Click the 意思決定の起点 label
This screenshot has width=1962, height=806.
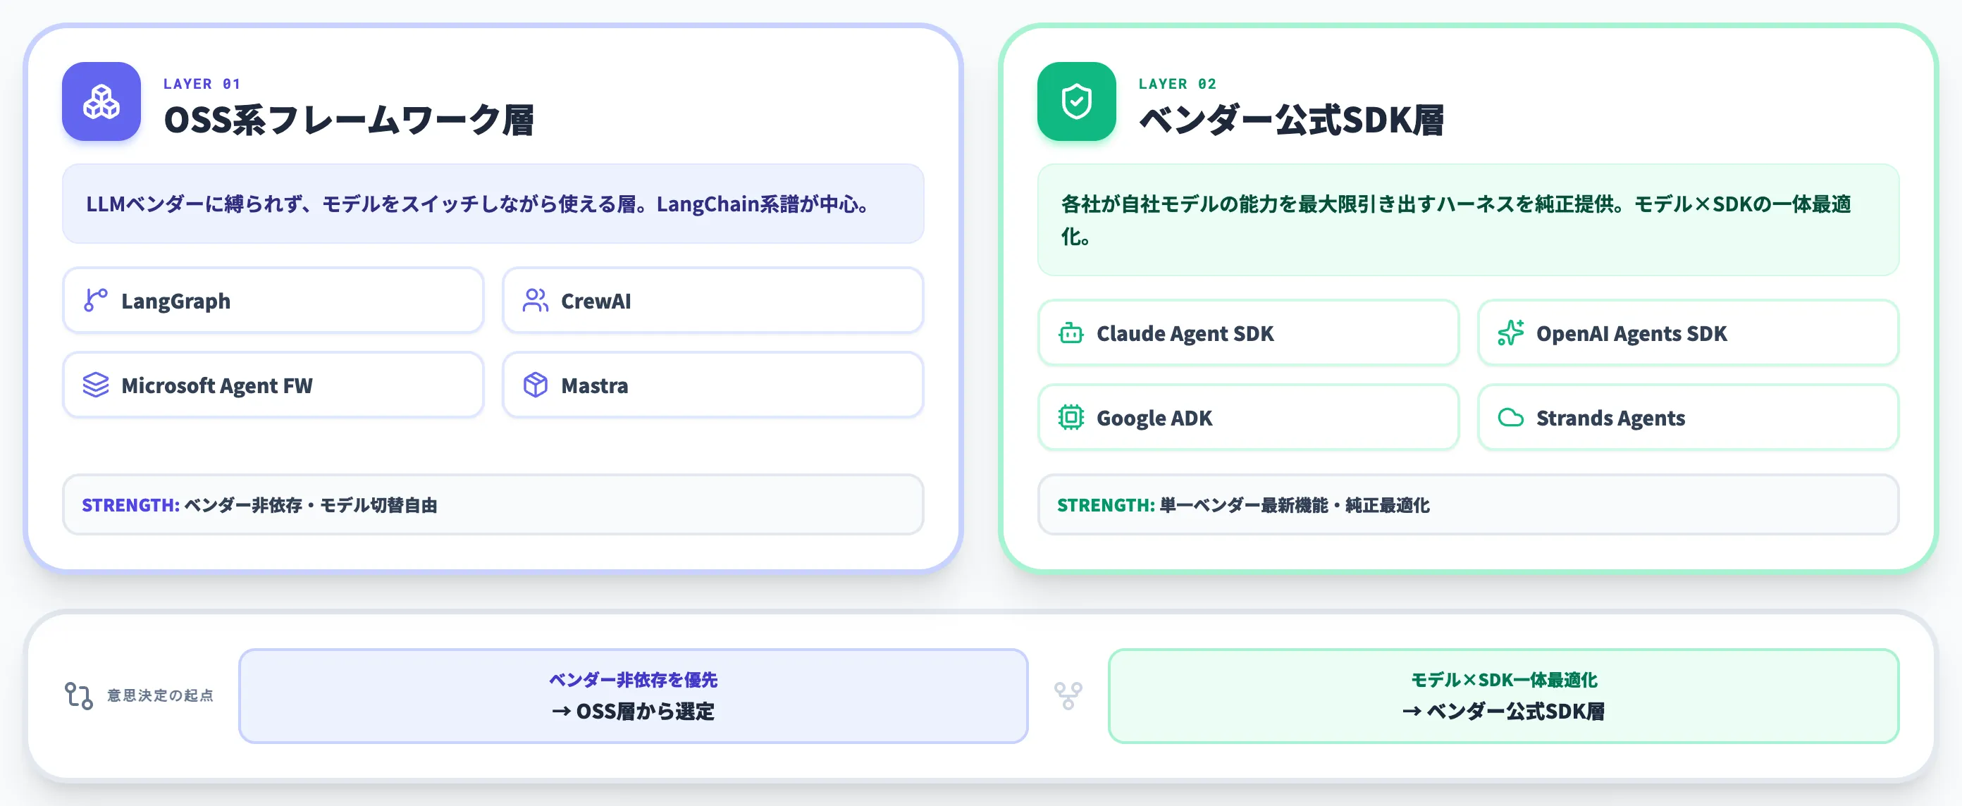[160, 695]
